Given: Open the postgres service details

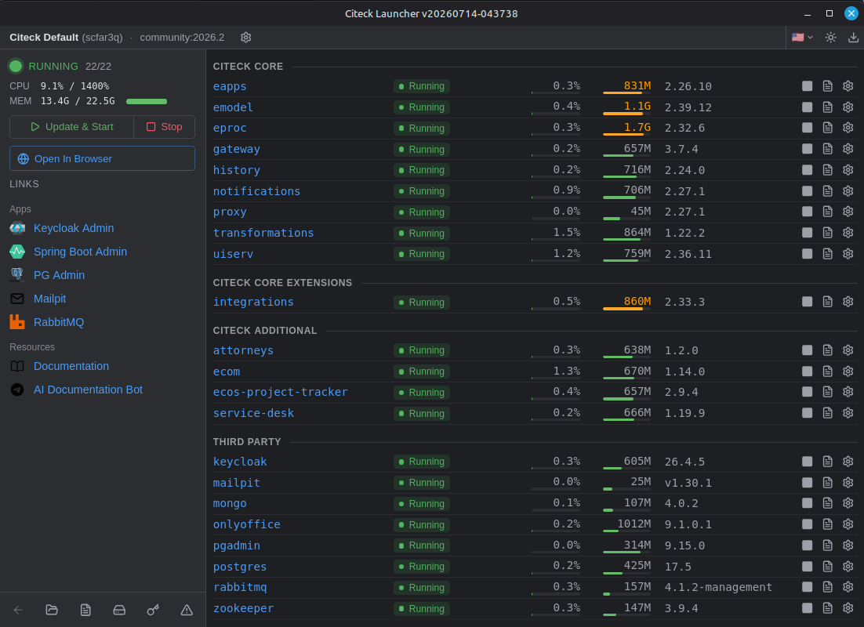Looking at the screenshot, I should [x=240, y=567].
